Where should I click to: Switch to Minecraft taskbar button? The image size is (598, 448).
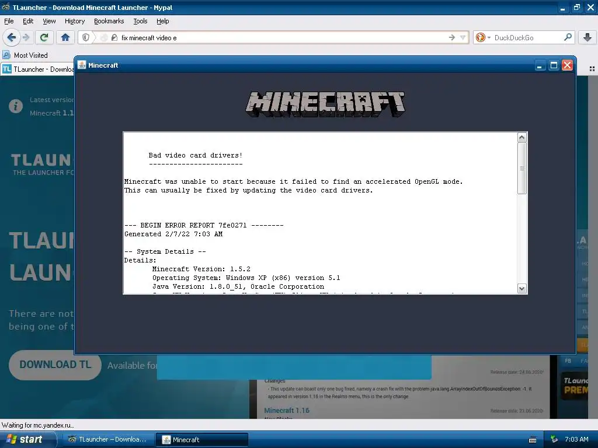[x=202, y=439]
